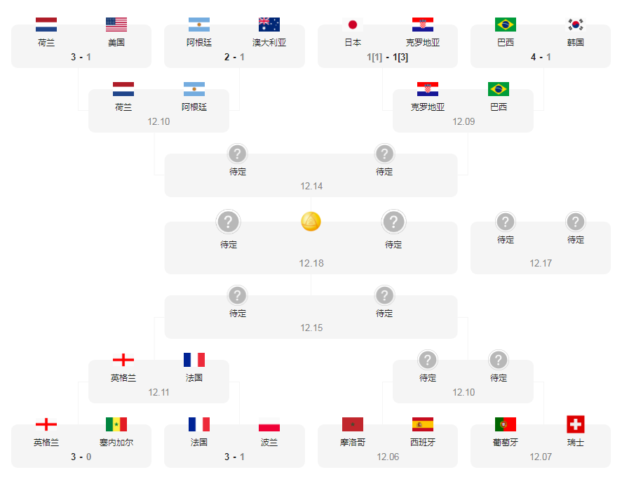This screenshot has height=491, width=622.
Task: Click the Spain flag icon
Action: tap(423, 424)
